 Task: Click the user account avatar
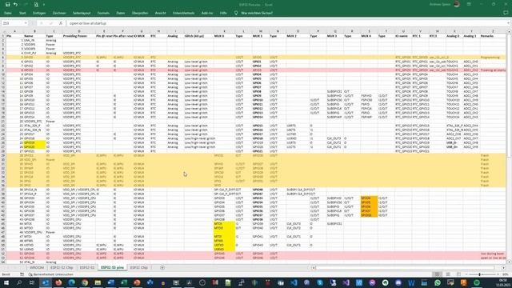click(457, 4)
